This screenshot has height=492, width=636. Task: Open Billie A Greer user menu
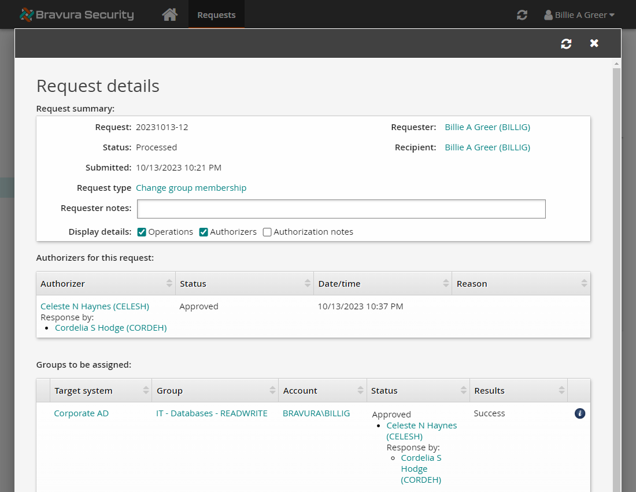click(579, 15)
